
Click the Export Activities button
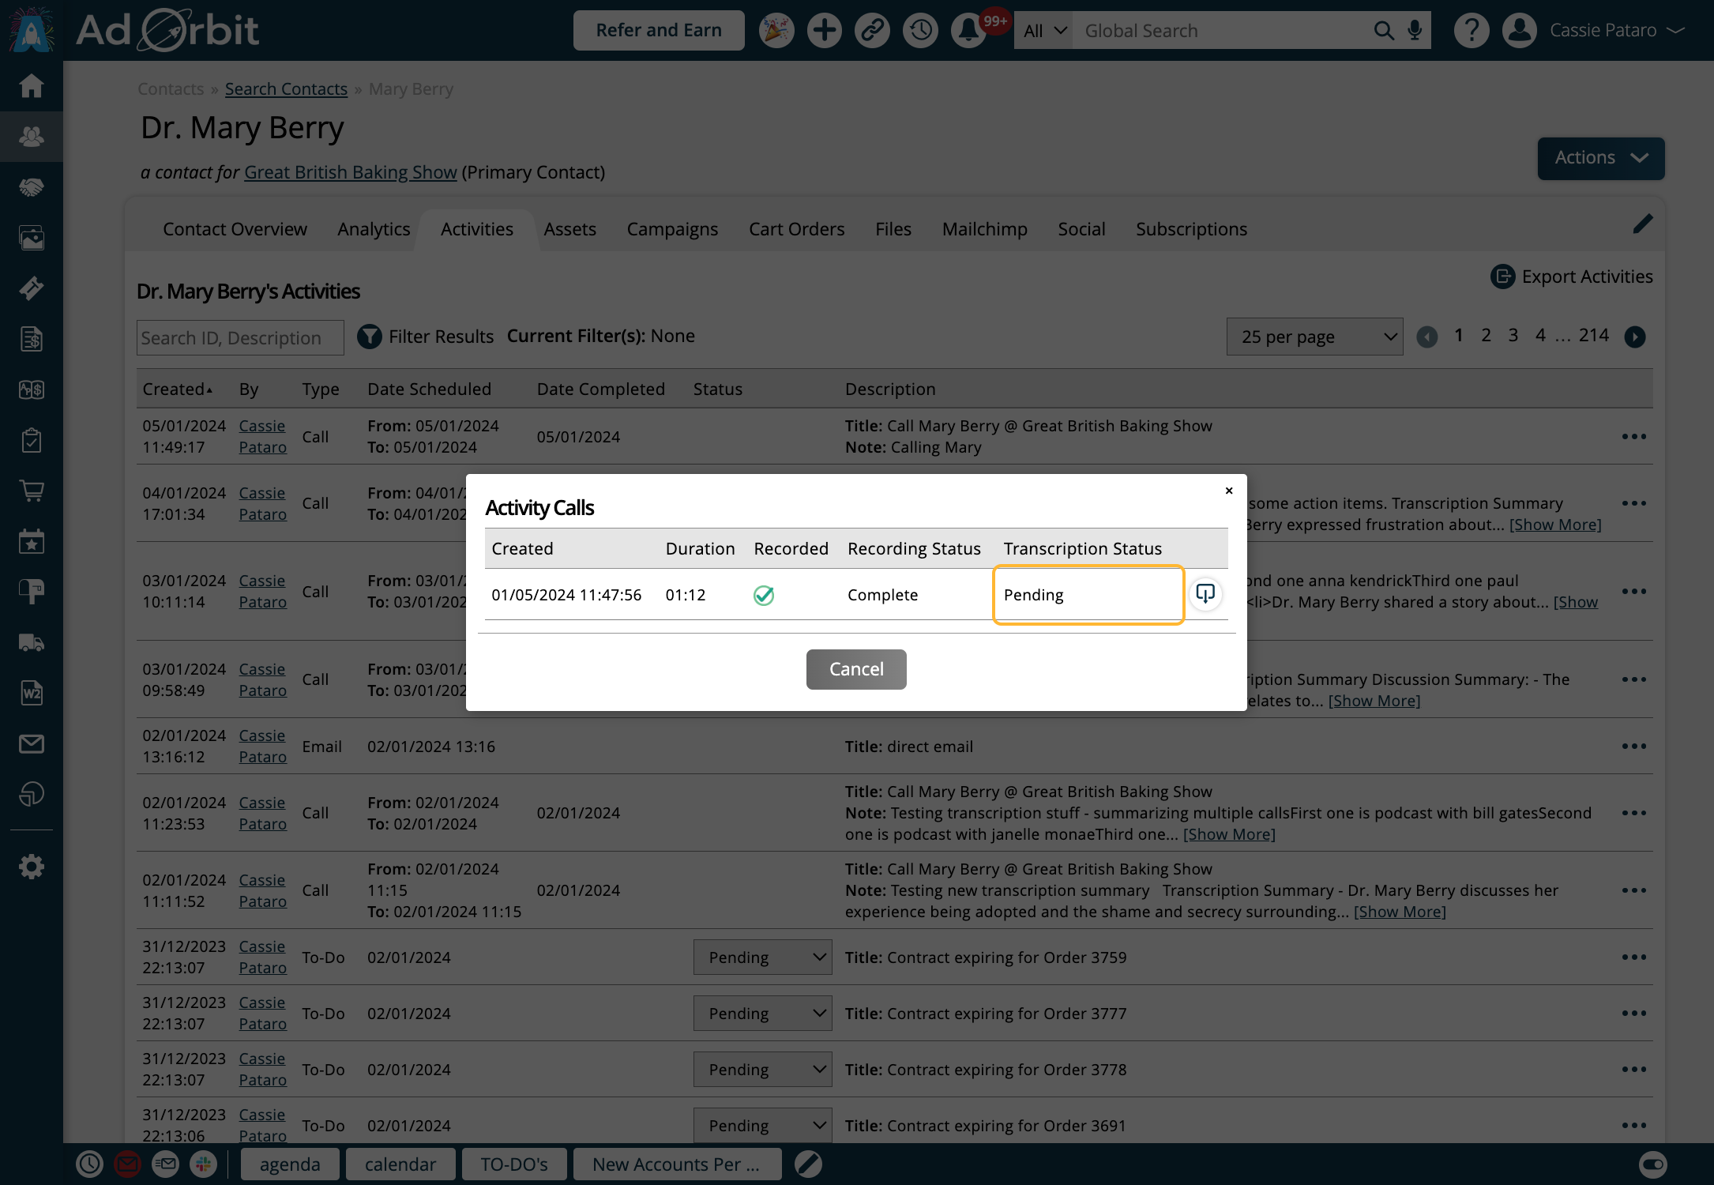tap(1575, 275)
